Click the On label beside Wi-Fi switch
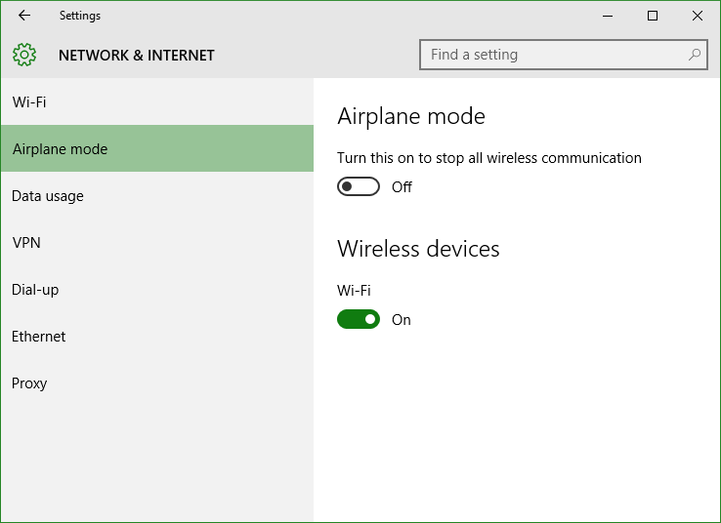 (401, 320)
